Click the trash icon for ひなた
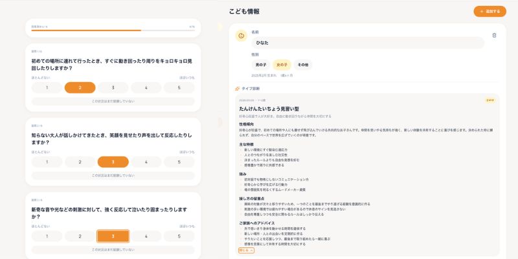 point(494,36)
